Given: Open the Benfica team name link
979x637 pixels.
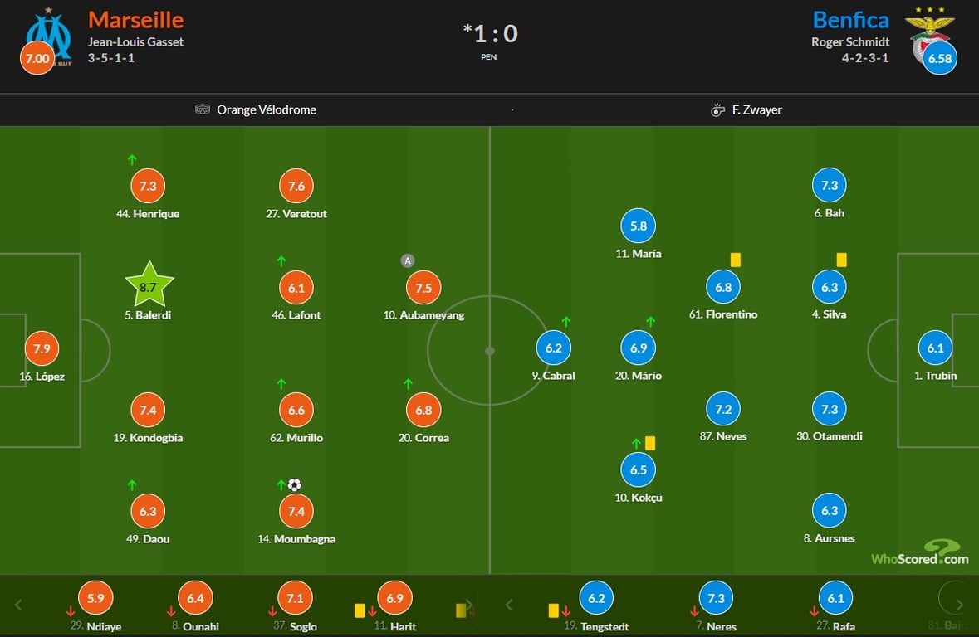Looking at the screenshot, I should [x=850, y=19].
